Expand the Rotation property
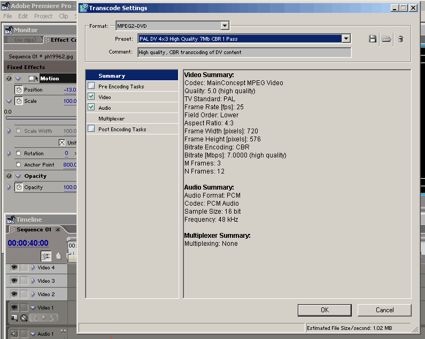Viewport: 425px width, 339px height. (9, 153)
